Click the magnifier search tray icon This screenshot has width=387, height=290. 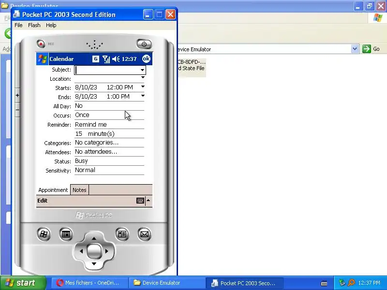(x=351, y=283)
